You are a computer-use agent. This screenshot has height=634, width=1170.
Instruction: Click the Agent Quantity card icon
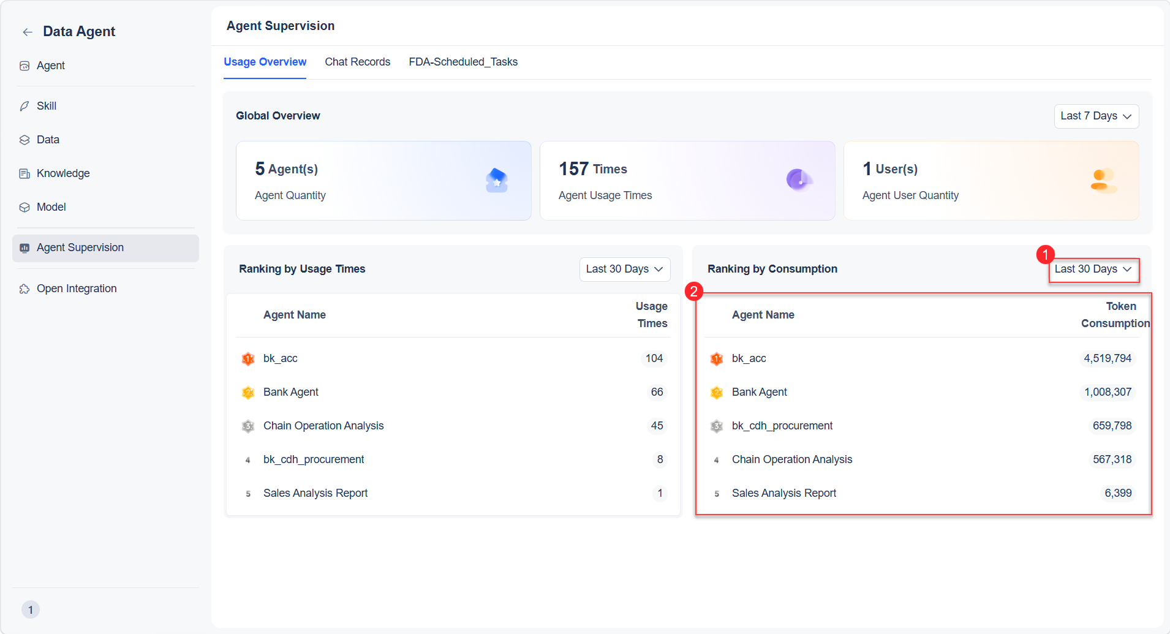point(497,180)
